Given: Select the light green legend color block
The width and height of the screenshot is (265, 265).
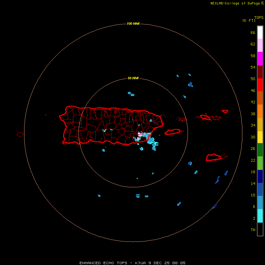Looking at the screenshot, I should pyautogui.click(x=260, y=163).
